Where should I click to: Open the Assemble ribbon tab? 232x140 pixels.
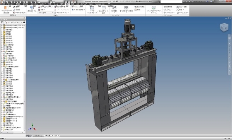click(x=10, y=4)
